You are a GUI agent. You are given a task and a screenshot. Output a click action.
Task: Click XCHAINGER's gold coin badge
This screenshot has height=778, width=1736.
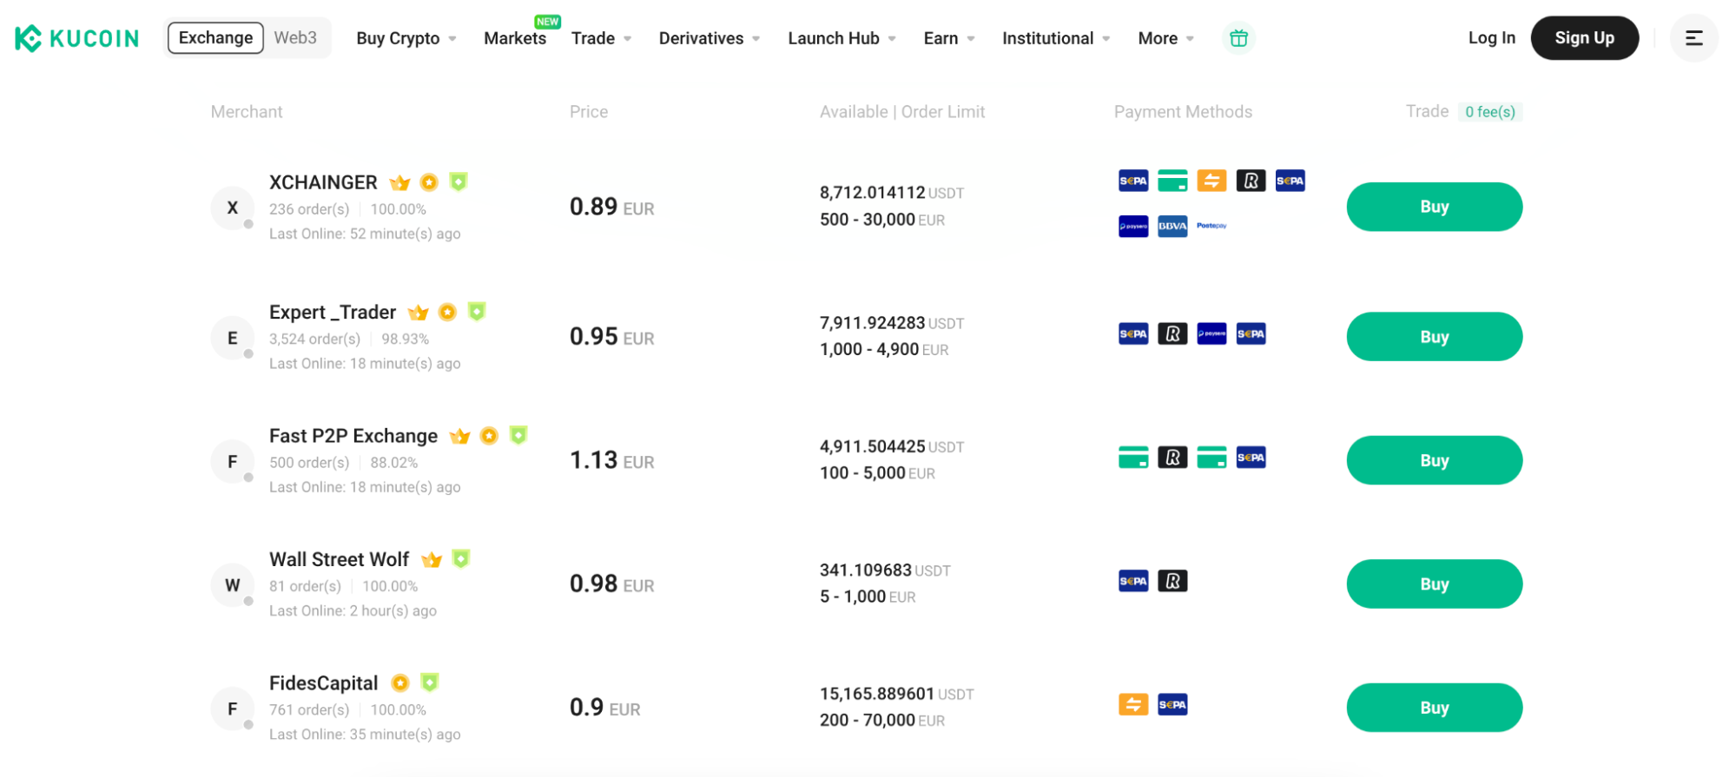coord(429,182)
